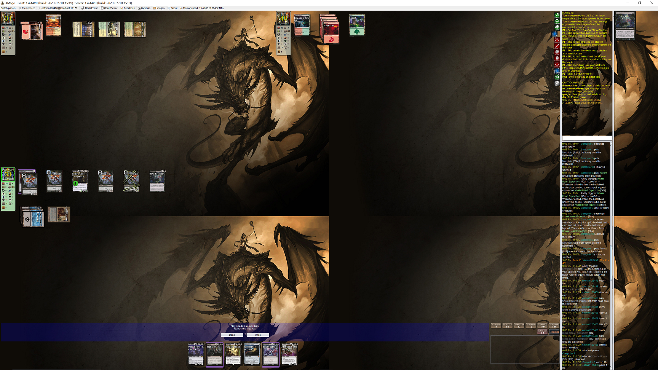The height and width of the screenshot is (370, 658).
Task: Open the Deck Editor
Action: point(89,8)
